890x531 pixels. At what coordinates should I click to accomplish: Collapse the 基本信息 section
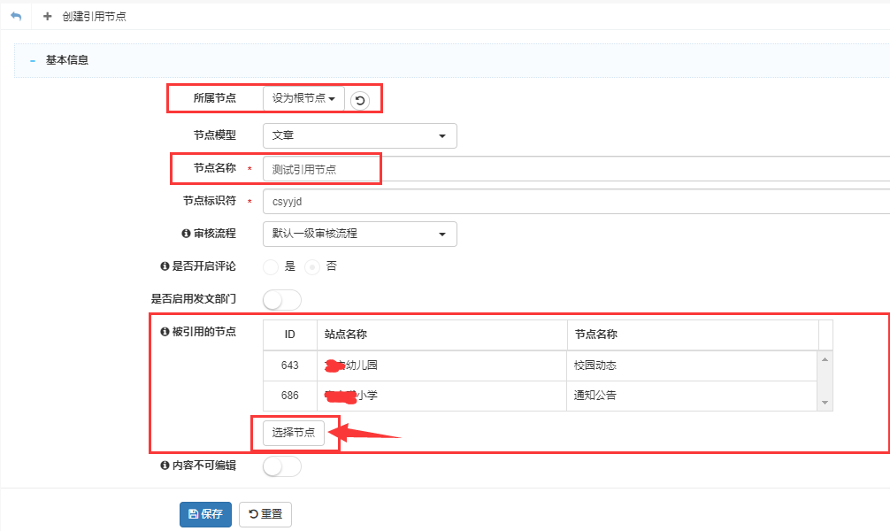33,61
